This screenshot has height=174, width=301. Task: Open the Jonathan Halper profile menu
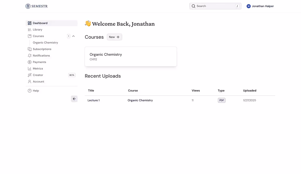pyautogui.click(x=260, y=6)
